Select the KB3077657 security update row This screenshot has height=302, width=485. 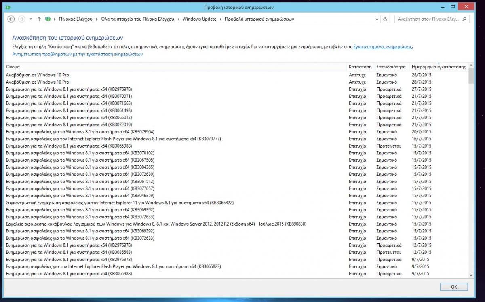point(236,188)
